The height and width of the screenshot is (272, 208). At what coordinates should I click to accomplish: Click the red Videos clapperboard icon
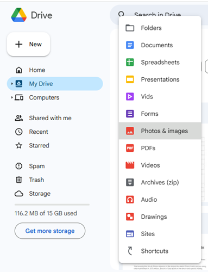(x=130, y=165)
